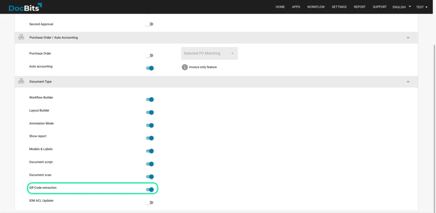Turn off the Workflow Builder toggle
The image size is (436, 213).
[150, 100]
